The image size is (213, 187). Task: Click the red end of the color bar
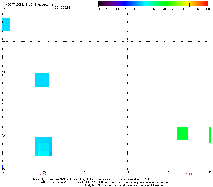click(206, 3)
